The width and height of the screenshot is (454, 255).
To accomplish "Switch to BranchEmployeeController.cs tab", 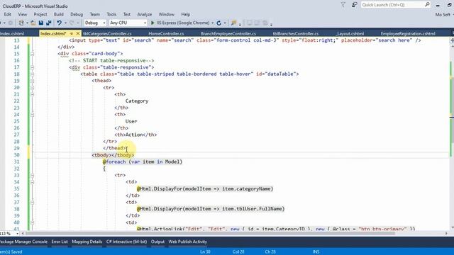I will tap(228, 33).
